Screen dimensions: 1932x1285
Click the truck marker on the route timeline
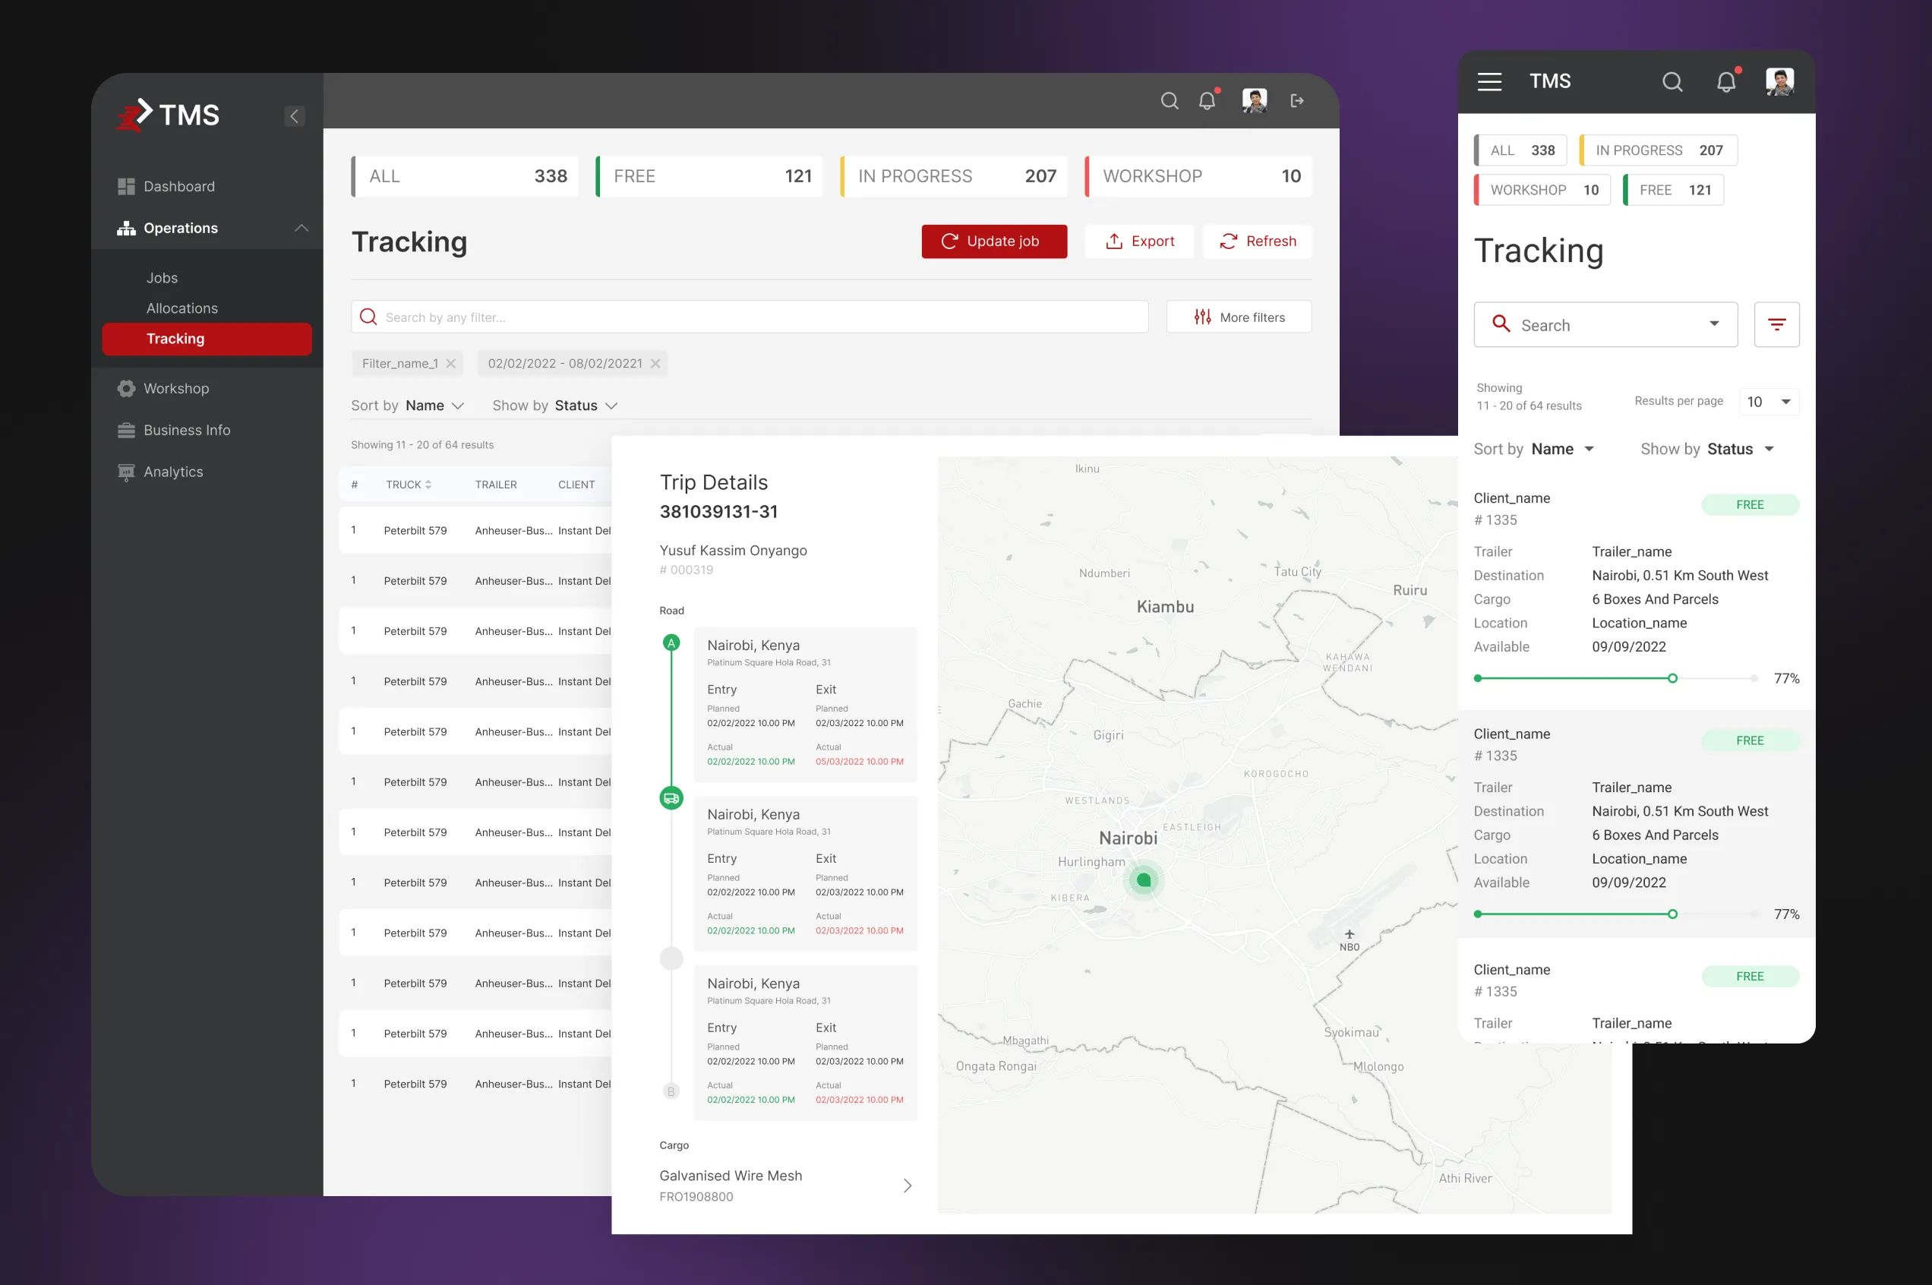671,797
